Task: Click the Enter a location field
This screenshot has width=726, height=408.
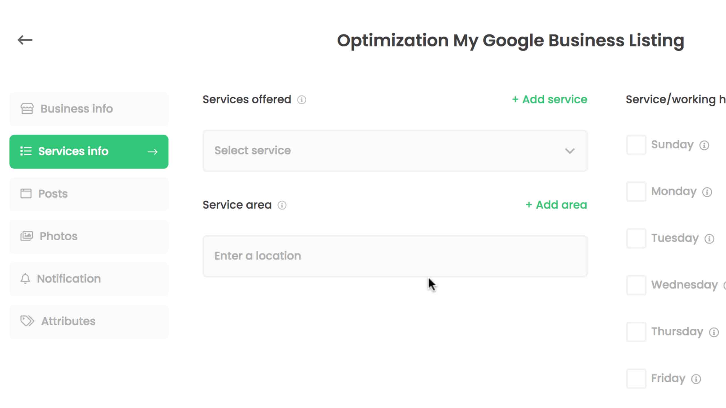Action: tap(395, 256)
